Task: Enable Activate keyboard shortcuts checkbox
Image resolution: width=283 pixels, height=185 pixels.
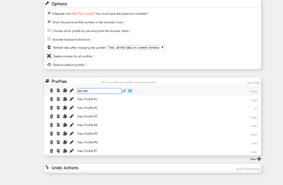Action: tap(49, 39)
